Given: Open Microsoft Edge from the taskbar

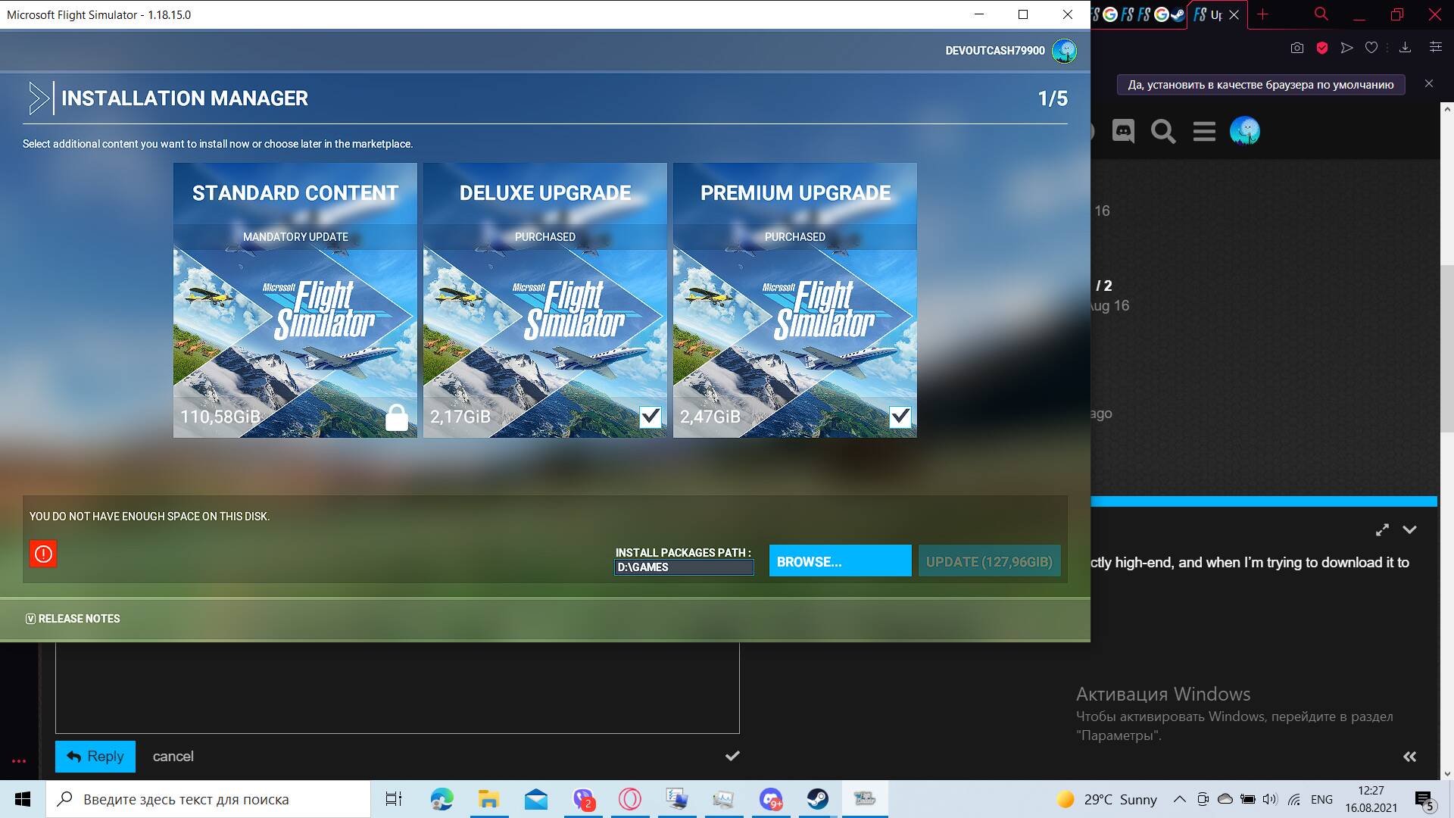Looking at the screenshot, I should (442, 799).
